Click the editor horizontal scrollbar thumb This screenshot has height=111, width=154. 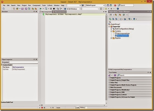click(x=42, y=105)
